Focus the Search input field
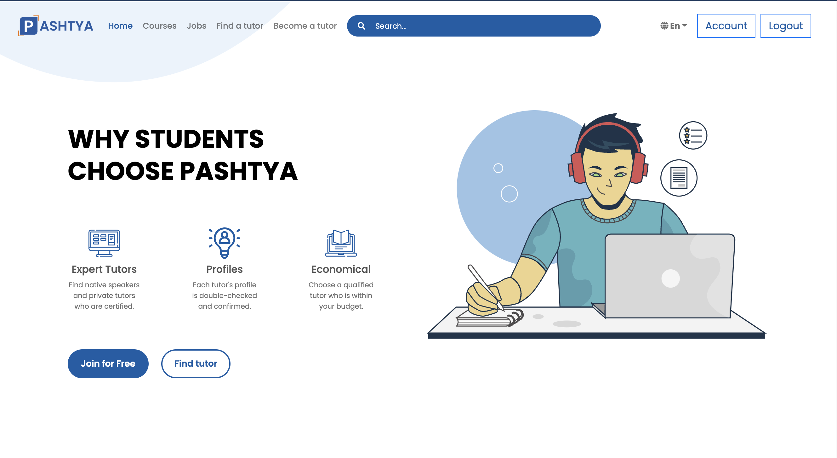The height and width of the screenshot is (458, 837). tap(473, 26)
